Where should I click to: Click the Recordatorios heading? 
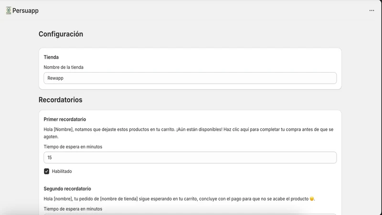point(61,100)
